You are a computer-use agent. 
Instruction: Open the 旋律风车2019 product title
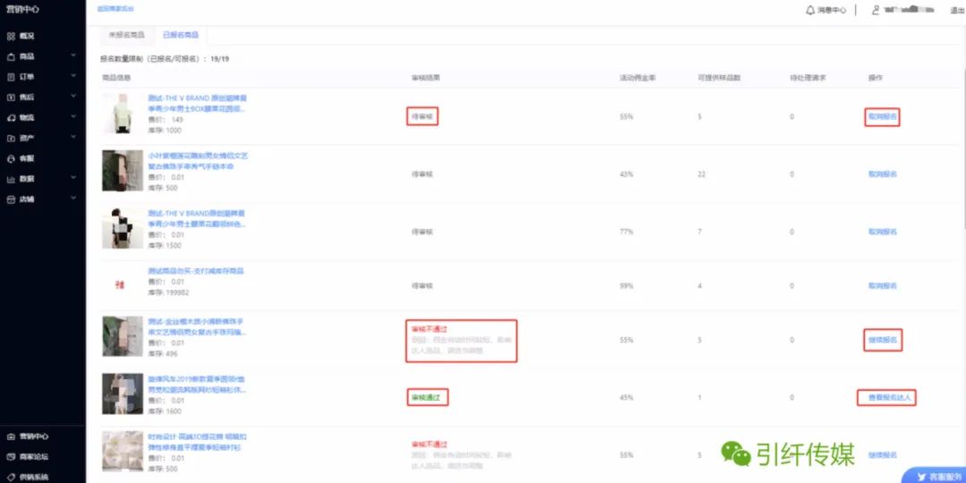pos(197,385)
